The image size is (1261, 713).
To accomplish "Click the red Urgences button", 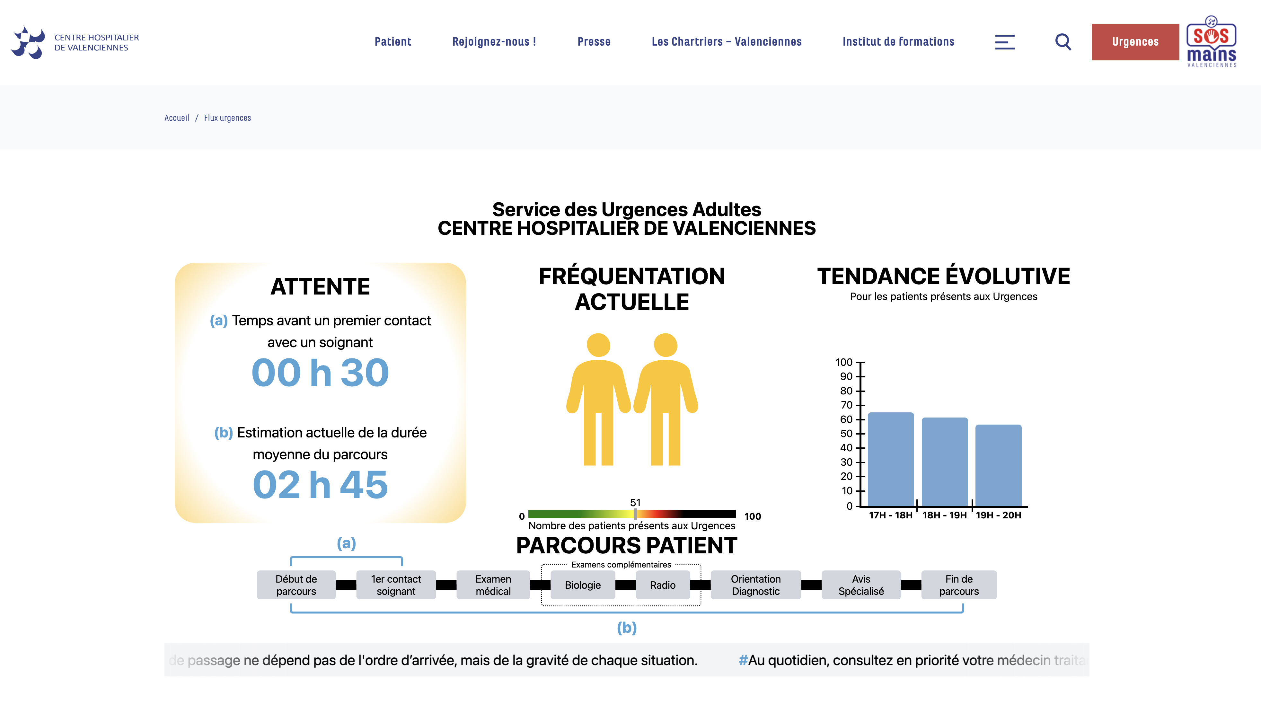I will click(x=1135, y=42).
